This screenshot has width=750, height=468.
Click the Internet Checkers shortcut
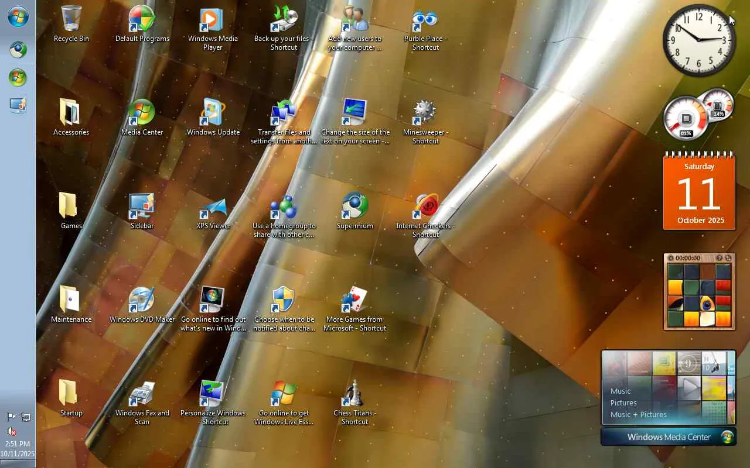425,215
